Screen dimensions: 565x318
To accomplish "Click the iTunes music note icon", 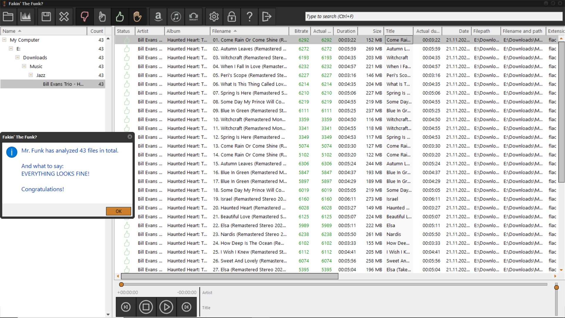I will pos(176,16).
